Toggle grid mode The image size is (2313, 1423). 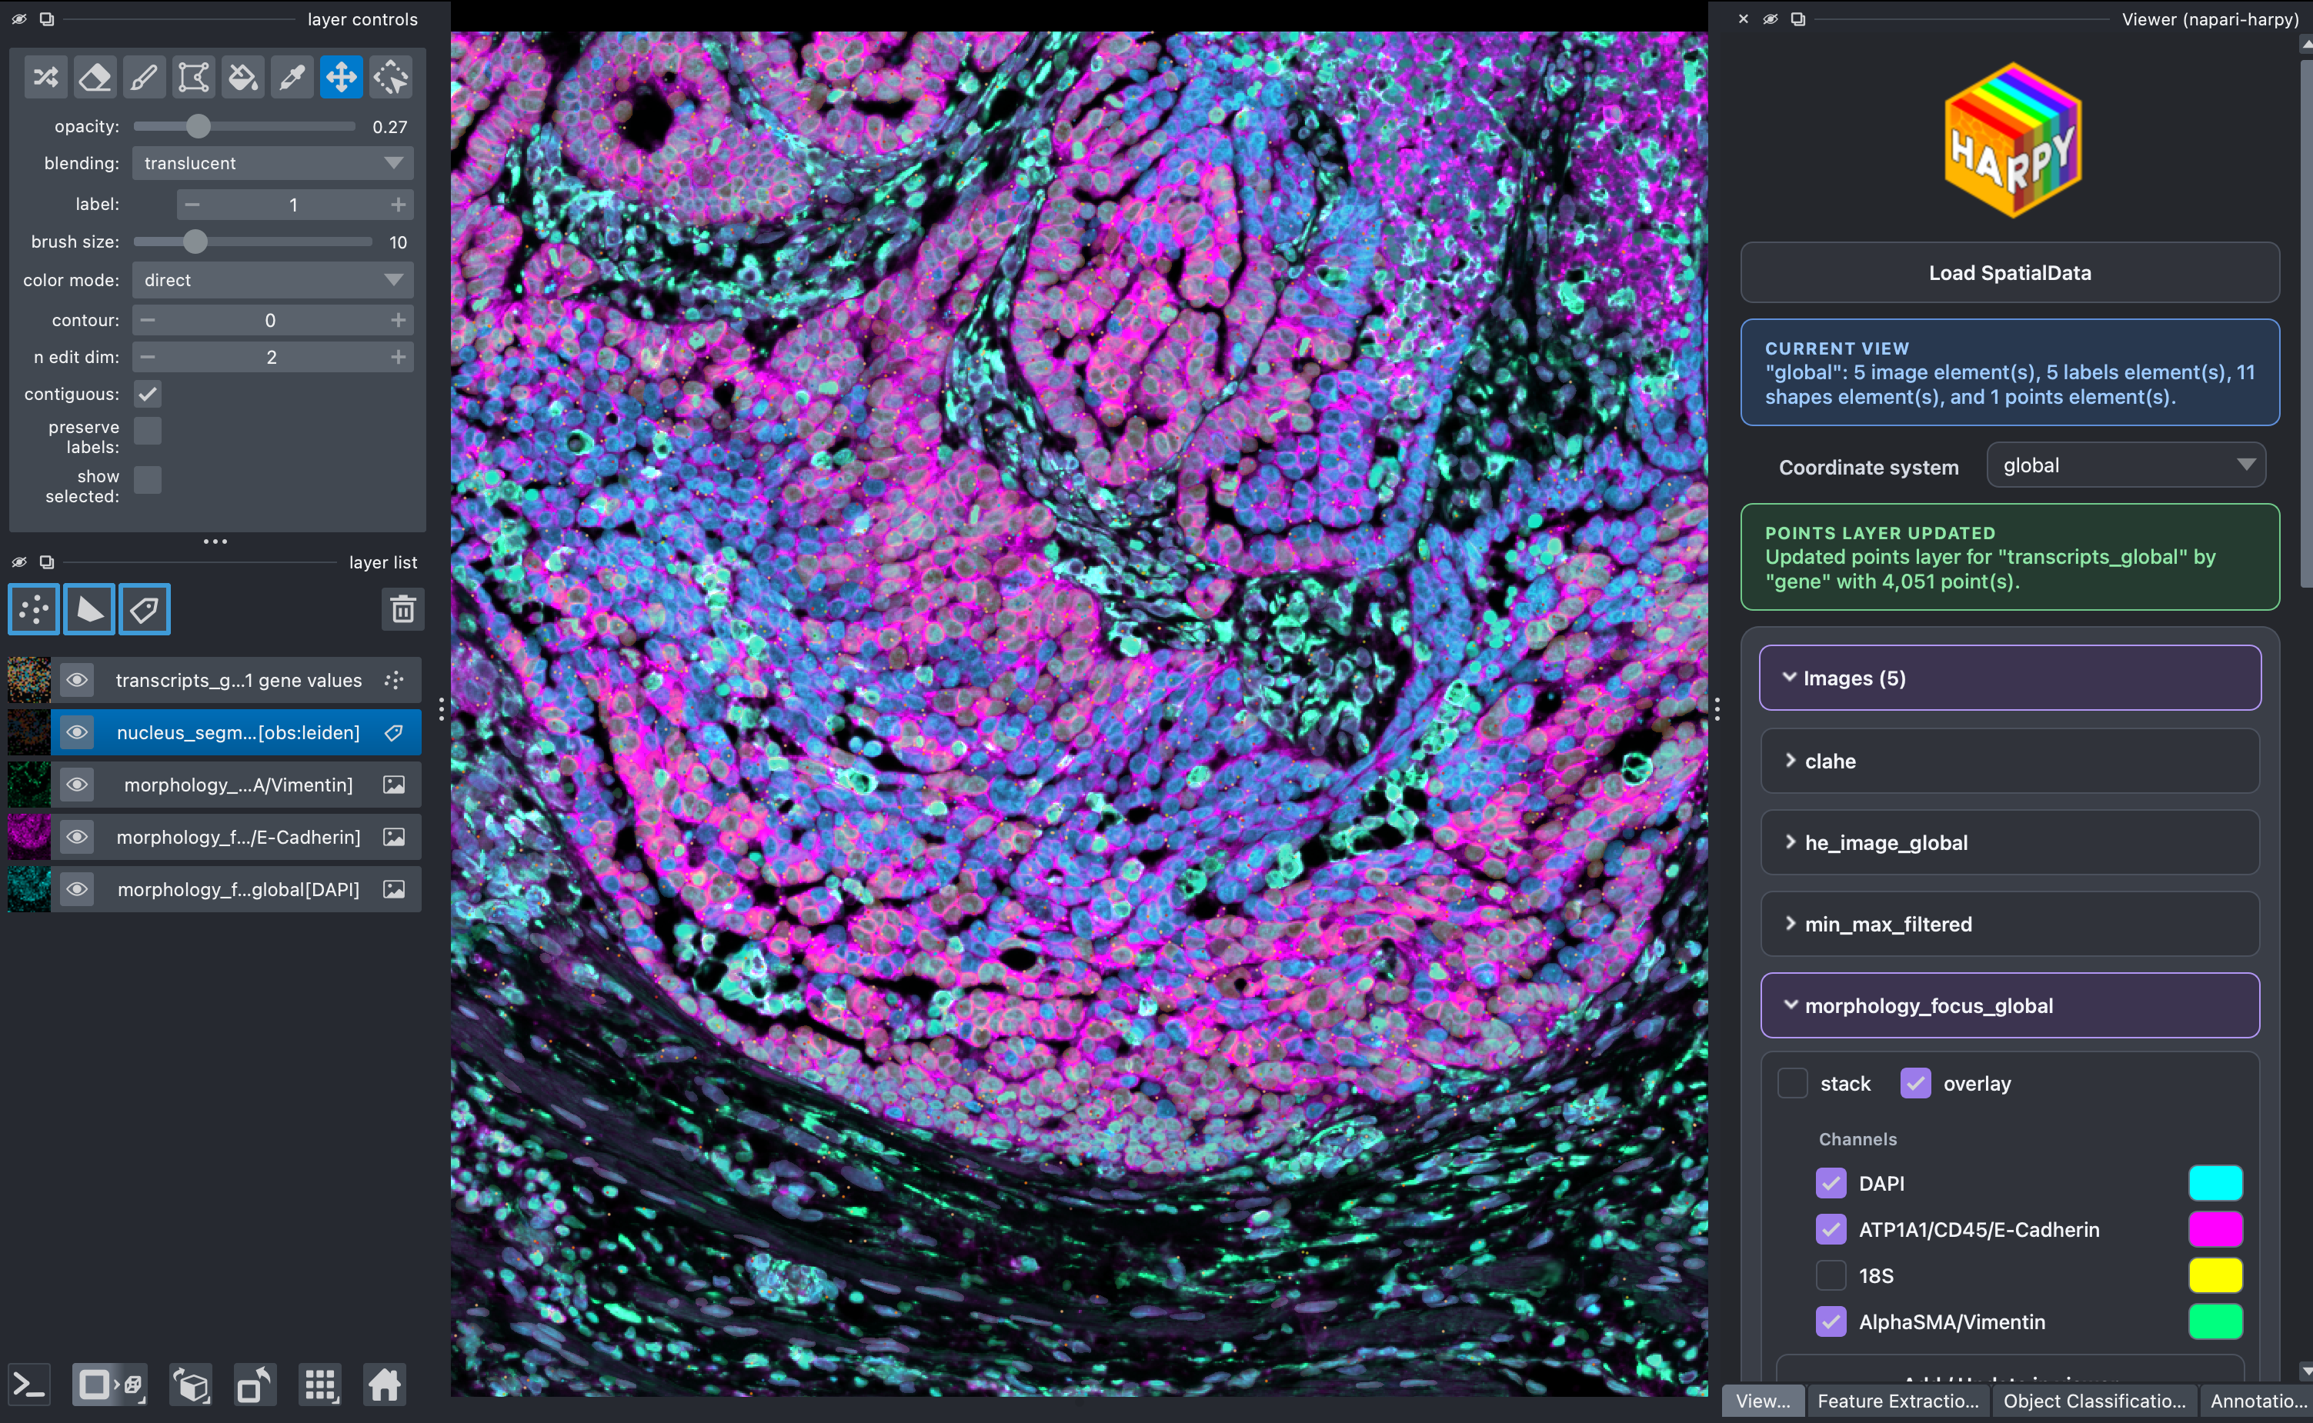[x=320, y=1385]
